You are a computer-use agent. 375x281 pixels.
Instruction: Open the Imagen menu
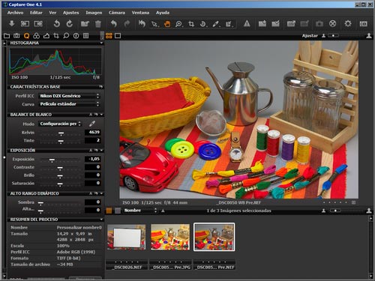click(94, 13)
